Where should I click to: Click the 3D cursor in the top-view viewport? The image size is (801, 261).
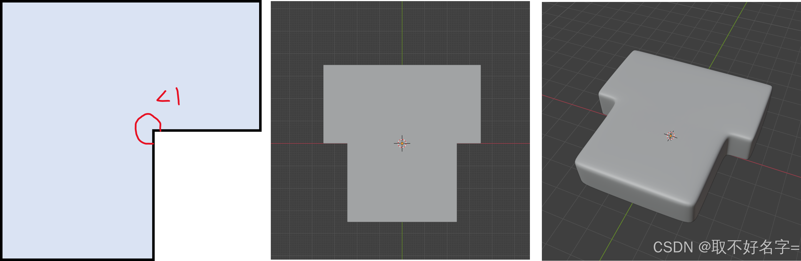402,144
